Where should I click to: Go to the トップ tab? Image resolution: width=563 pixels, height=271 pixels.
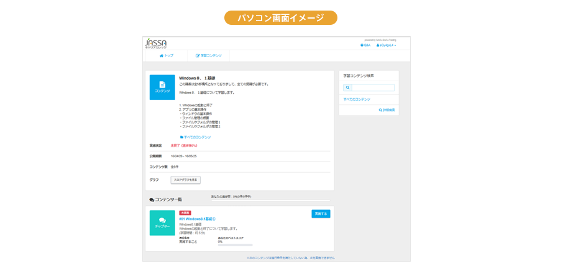point(167,56)
